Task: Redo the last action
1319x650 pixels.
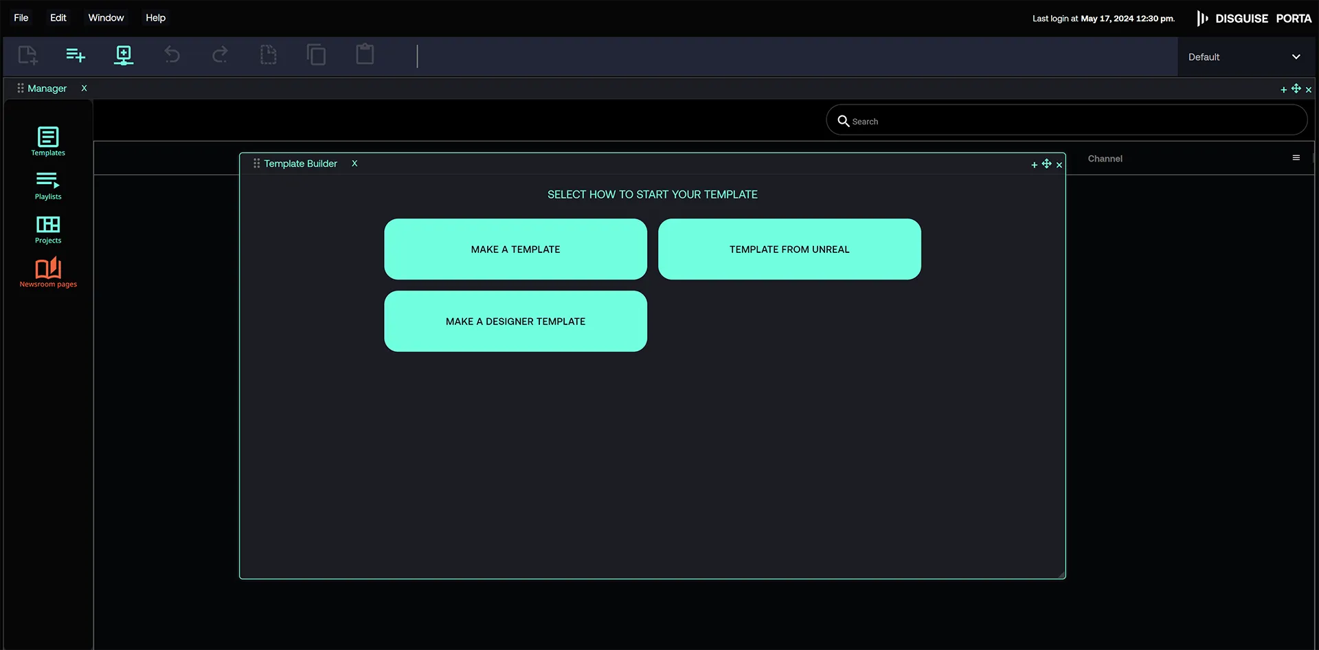Action: (220, 55)
